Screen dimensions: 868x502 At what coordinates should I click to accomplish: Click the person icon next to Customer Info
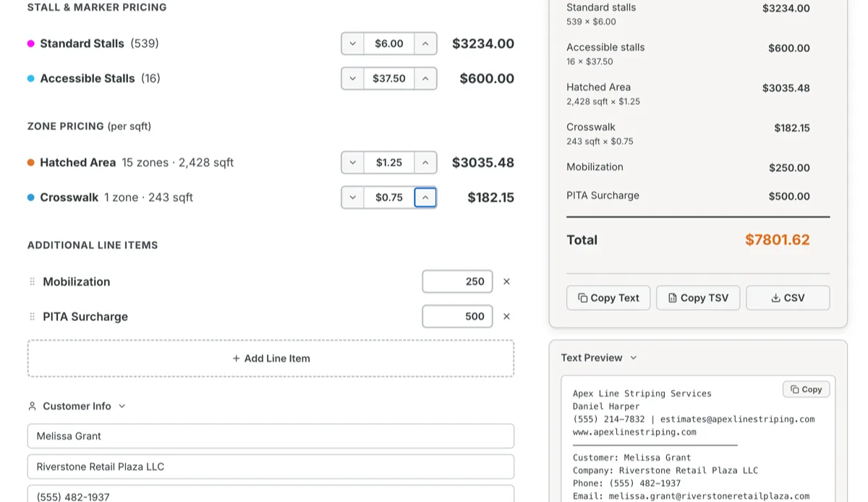click(x=32, y=406)
